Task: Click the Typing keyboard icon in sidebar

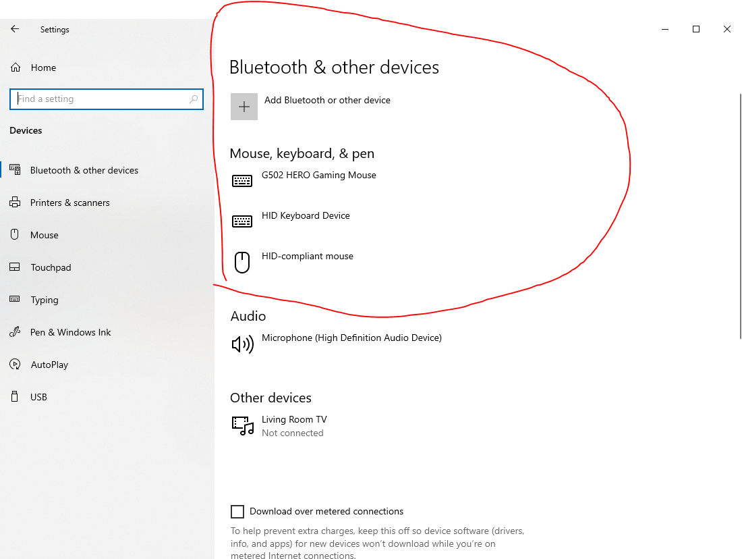Action: [15, 299]
